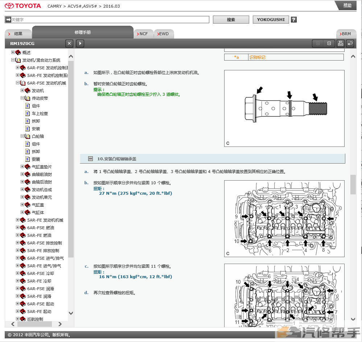Viewport: 362px width, 342px height.
Task: Click the book icon beside 概述
Action: pos(18,52)
